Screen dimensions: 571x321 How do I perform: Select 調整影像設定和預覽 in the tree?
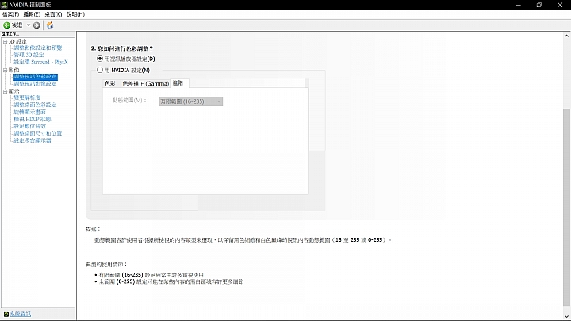click(38, 48)
